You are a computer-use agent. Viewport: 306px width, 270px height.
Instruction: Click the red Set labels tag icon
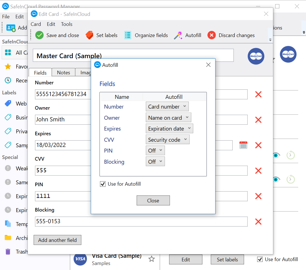coord(89,35)
